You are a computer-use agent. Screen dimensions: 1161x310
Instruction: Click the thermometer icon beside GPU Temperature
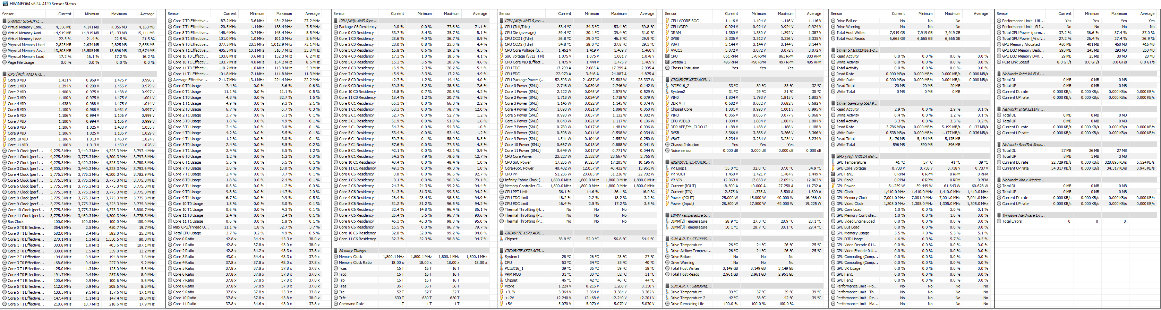point(833,162)
